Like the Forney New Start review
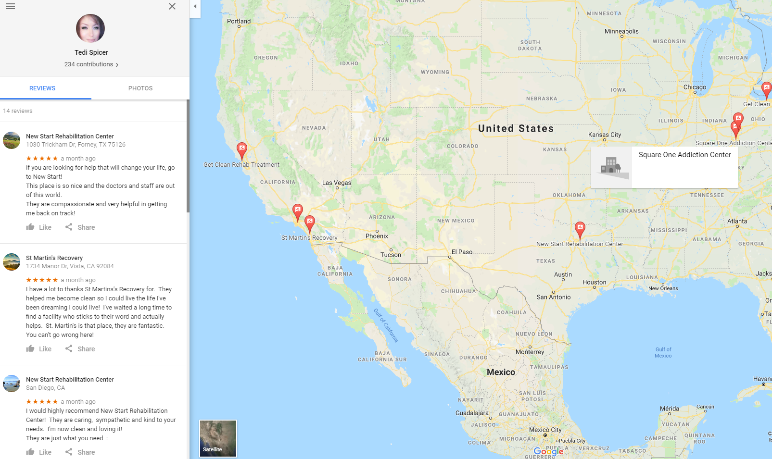 39,227
